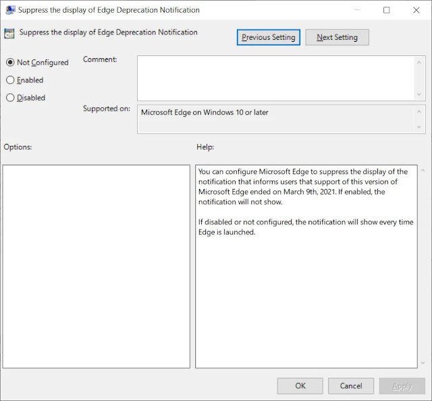Click the Help text about March 9th, 2021
This screenshot has width=432, height=401.
[x=303, y=187]
